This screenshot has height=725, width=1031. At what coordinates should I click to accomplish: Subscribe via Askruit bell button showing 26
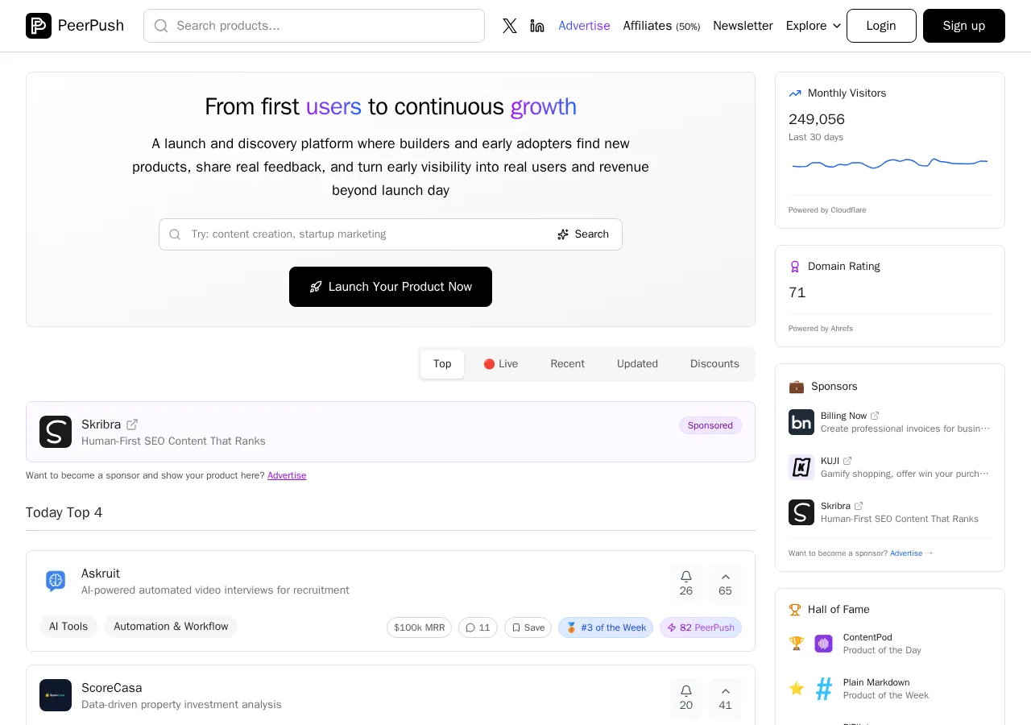[x=686, y=584]
